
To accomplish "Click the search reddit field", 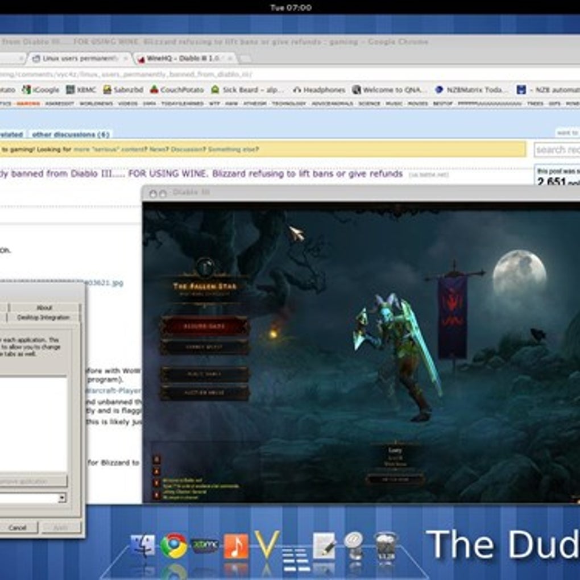I will point(557,150).
